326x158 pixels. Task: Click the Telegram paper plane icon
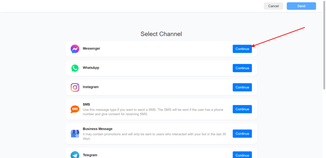75,155
